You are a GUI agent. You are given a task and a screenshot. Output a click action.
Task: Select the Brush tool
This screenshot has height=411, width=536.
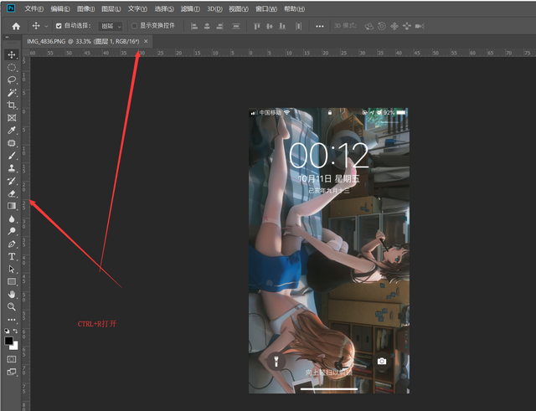12,156
